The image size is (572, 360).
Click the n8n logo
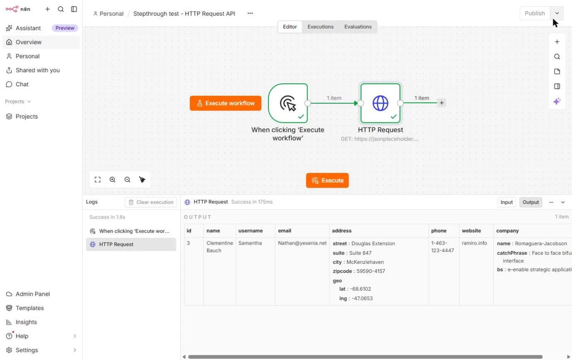point(18,9)
